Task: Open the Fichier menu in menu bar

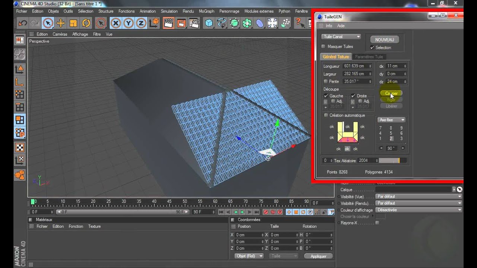Action: pos(22,11)
